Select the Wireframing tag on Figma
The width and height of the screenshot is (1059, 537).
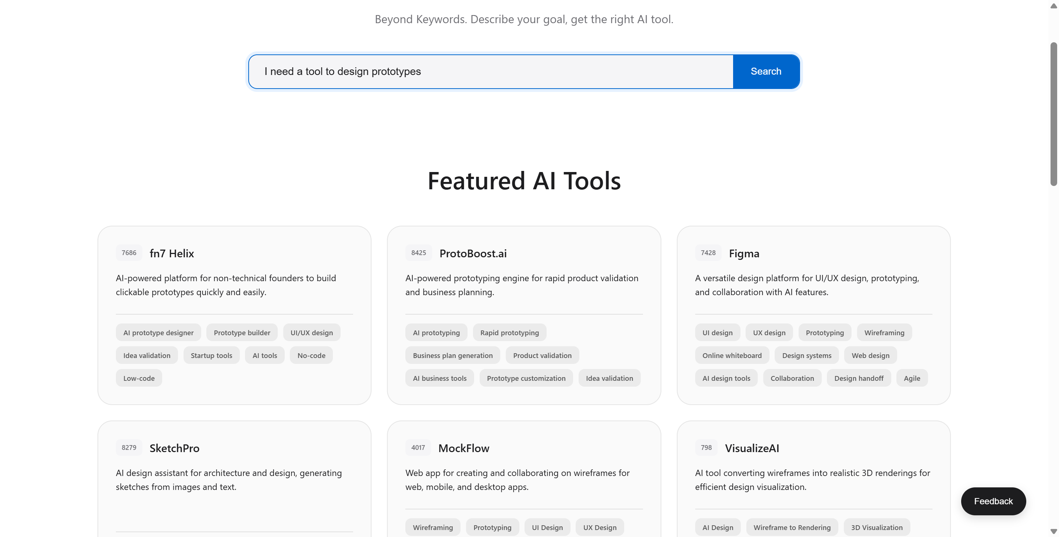click(884, 332)
